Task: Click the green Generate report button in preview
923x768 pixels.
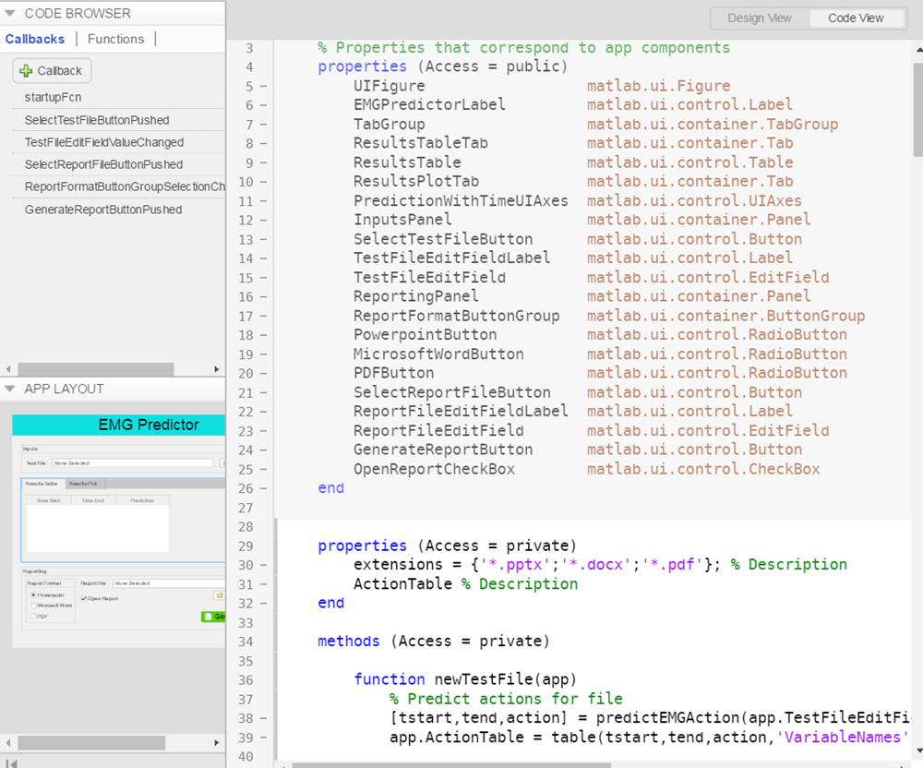Action: [x=213, y=617]
